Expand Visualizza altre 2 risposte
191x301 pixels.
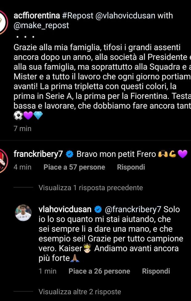click(80, 292)
